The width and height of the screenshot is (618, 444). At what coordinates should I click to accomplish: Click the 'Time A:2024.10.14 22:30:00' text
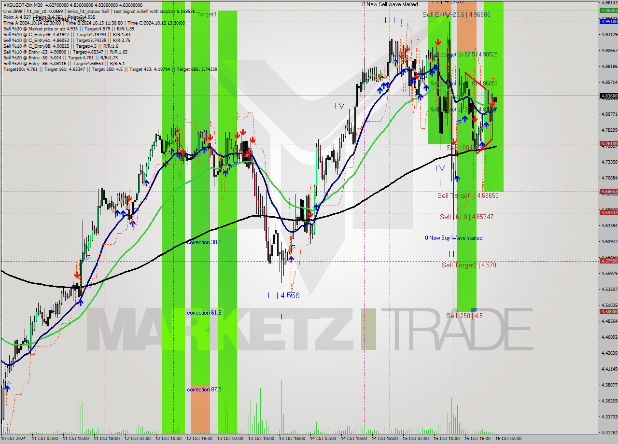pyautogui.click(x=32, y=23)
